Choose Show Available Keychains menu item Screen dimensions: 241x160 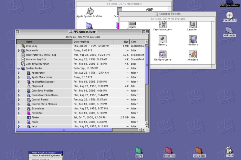pyautogui.click(x=46, y=156)
